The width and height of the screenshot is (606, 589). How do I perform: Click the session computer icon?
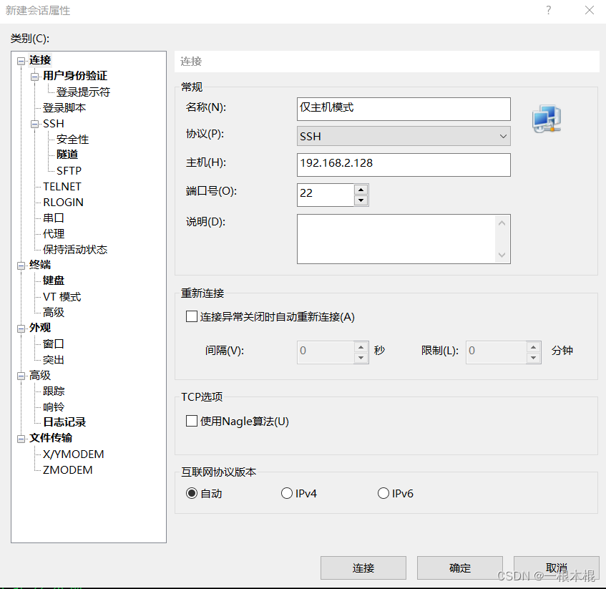547,119
